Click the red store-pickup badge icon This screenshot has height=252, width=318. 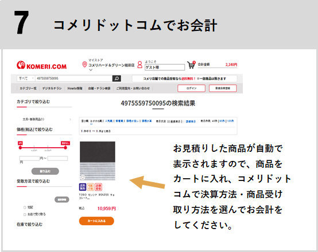[98, 187]
